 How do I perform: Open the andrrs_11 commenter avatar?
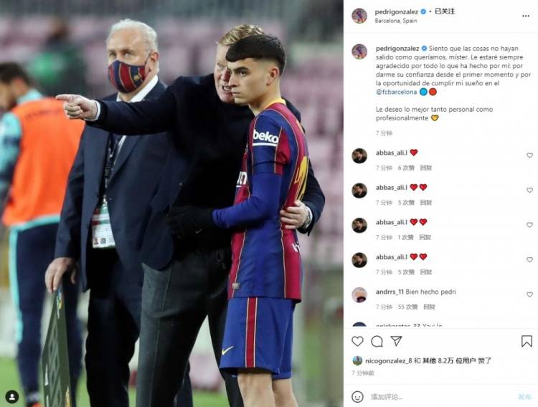pyautogui.click(x=359, y=295)
